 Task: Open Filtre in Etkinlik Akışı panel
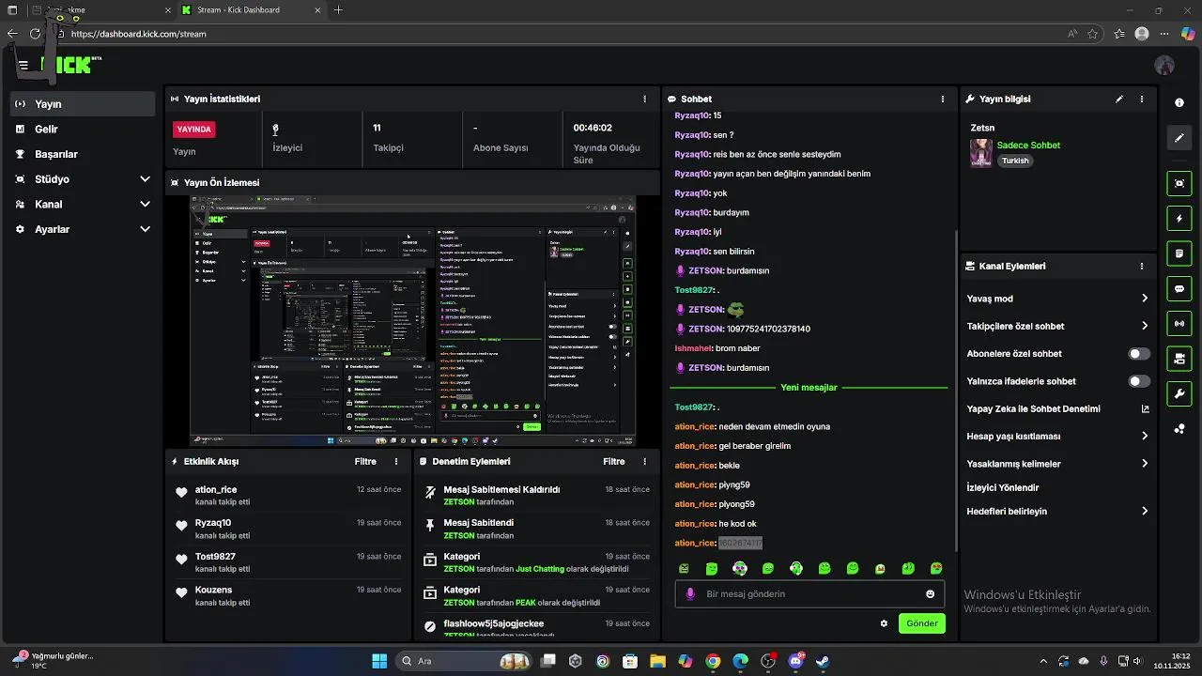coord(365,462)
